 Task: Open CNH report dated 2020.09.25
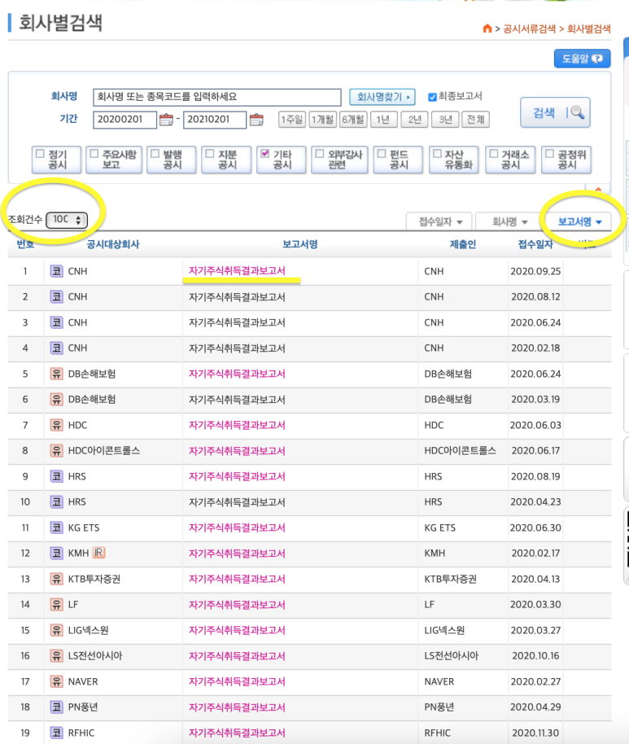click(237, 271)
